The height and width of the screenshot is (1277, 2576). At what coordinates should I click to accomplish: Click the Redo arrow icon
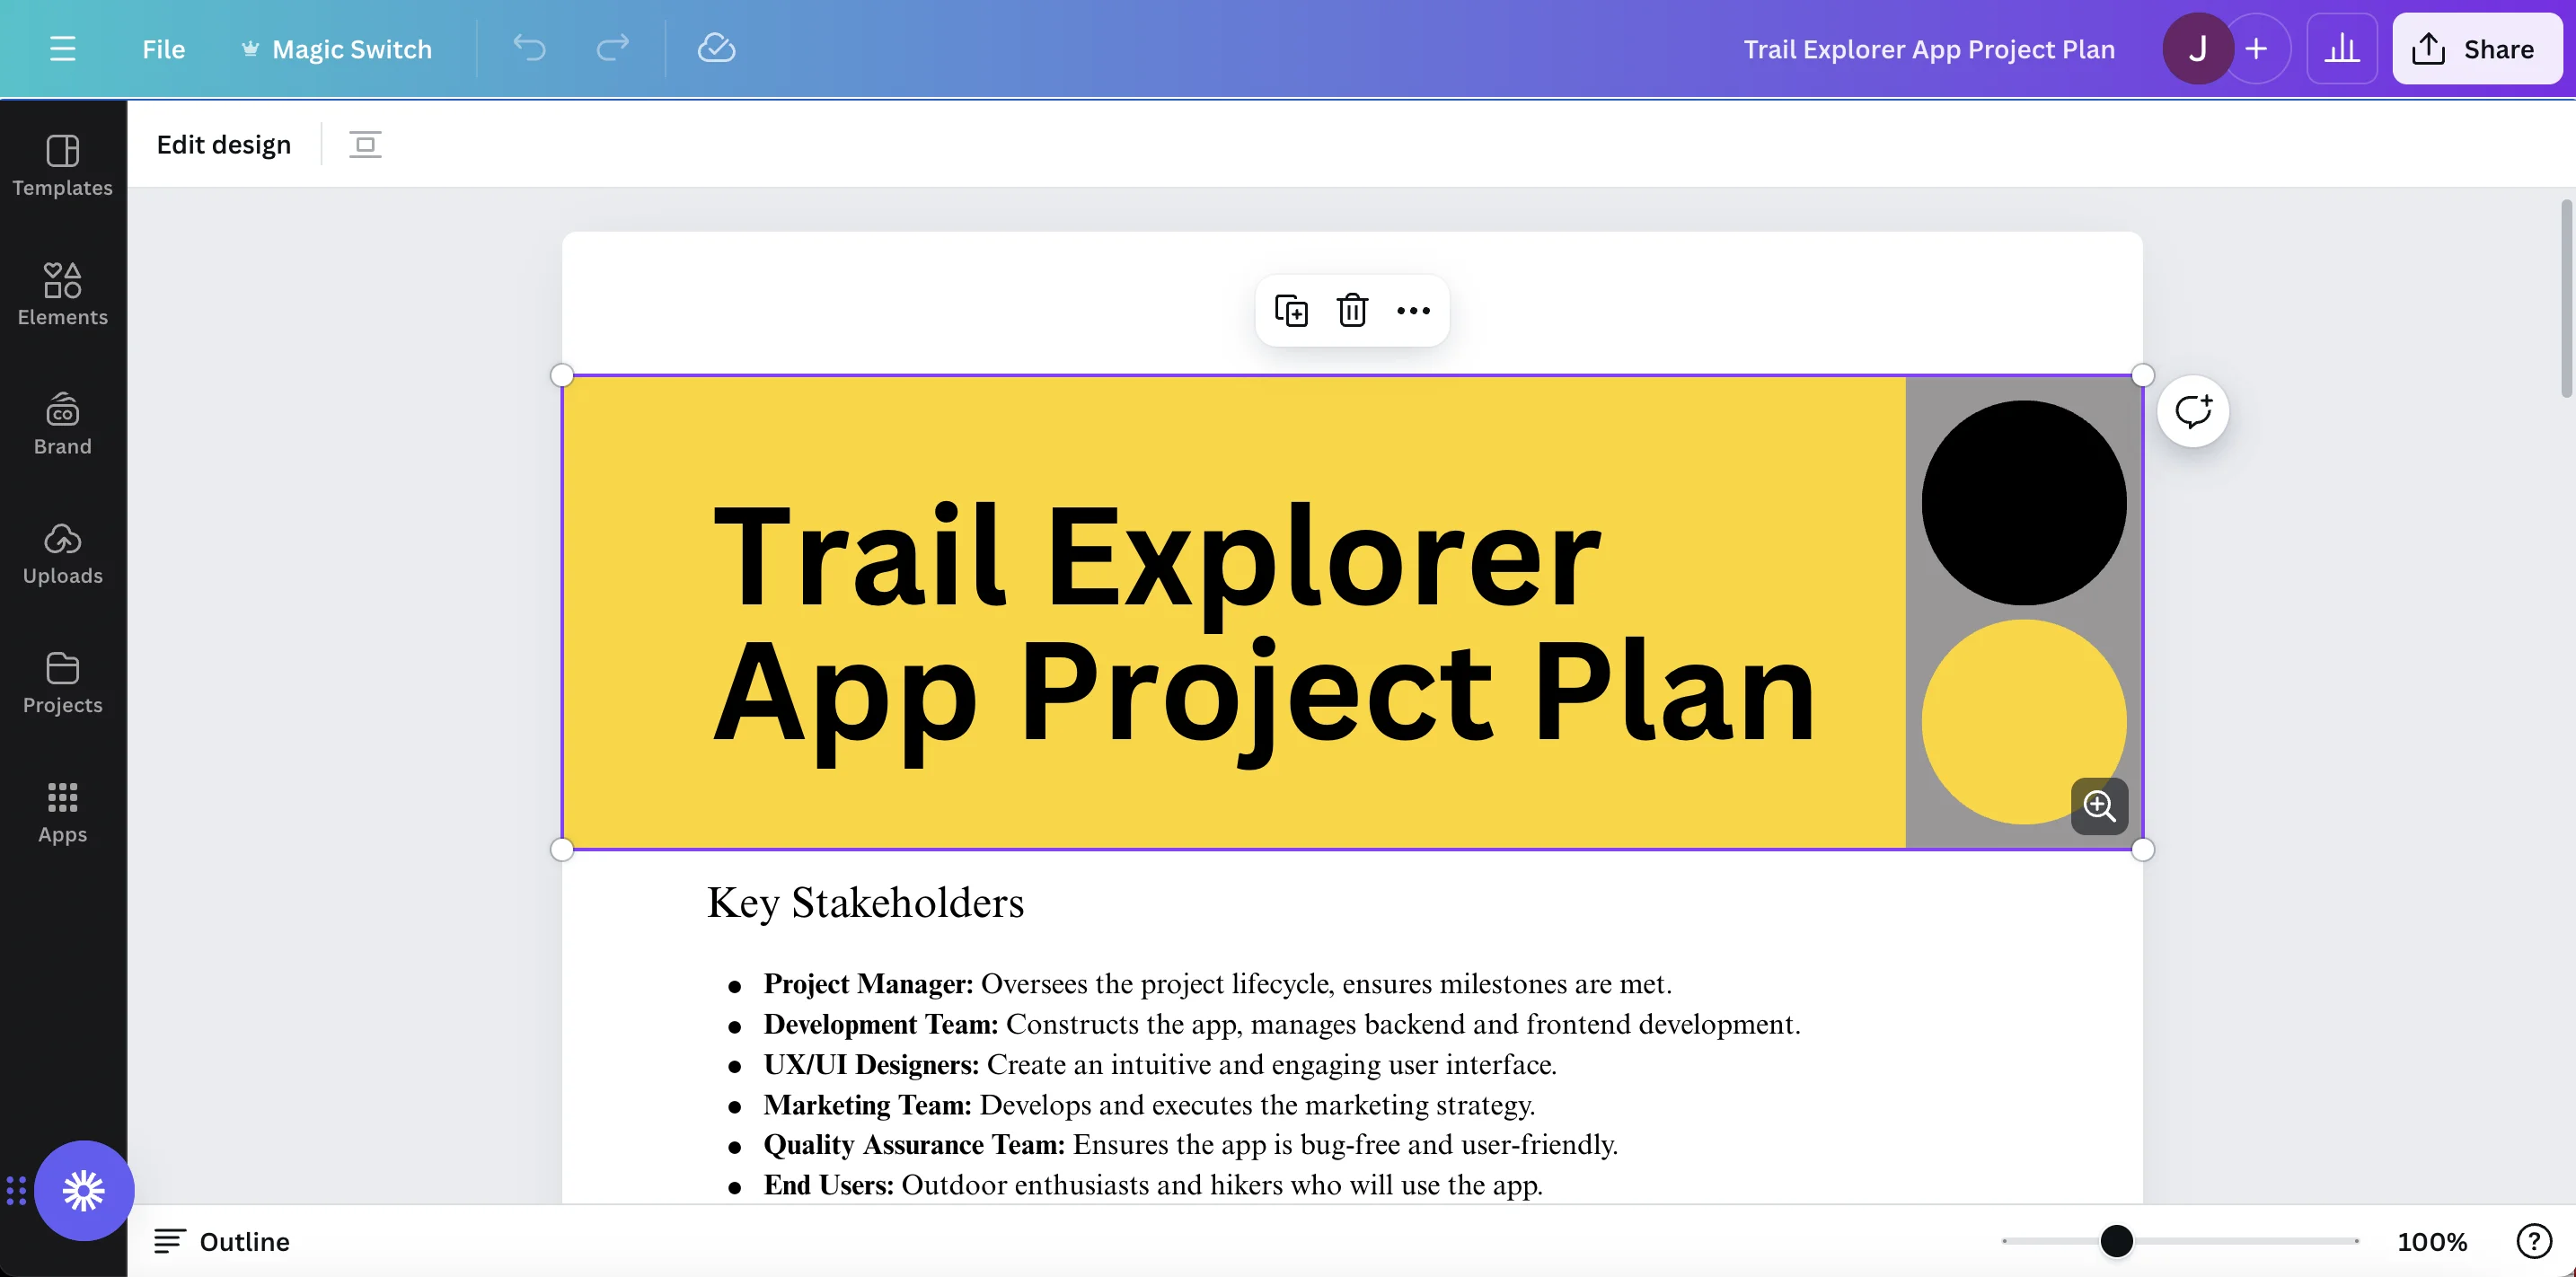612,48
